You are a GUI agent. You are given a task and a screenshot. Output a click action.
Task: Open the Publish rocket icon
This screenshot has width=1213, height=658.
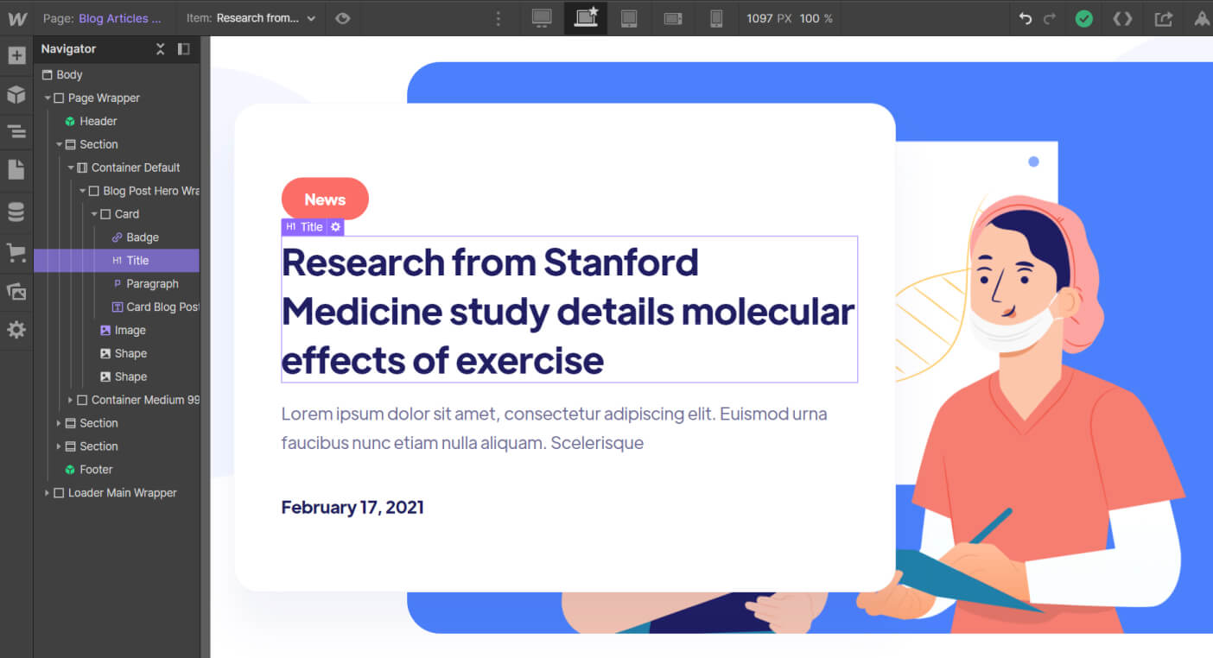1202,18
